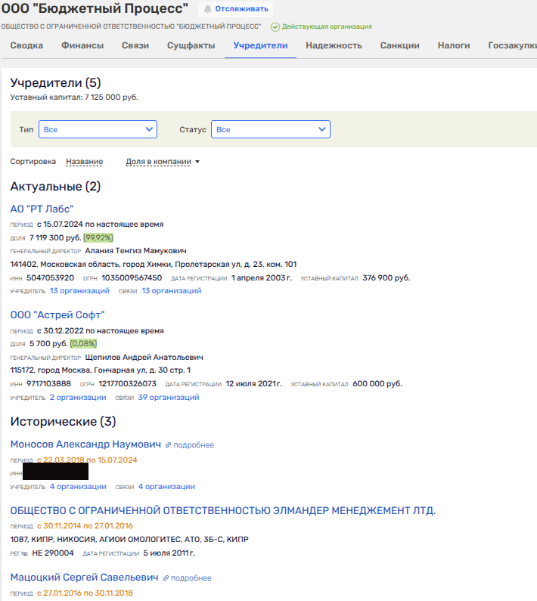Open the Статус filter dropdown
Screen dimensions: 537x601
click(270, 130)
